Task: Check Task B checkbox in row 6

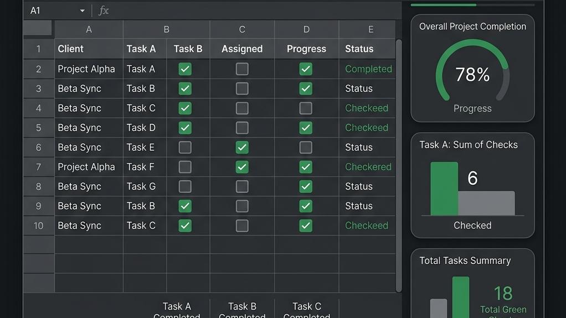Action: pyautogui.click(x=185, y=147)
